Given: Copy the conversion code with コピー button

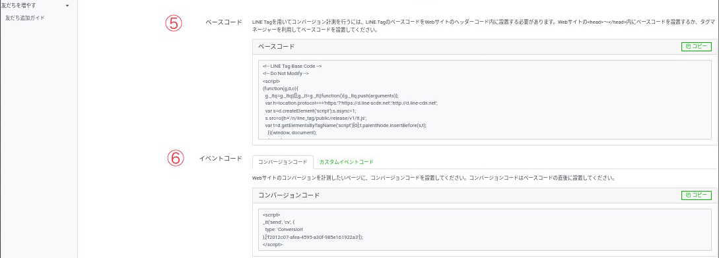Looking at the screenshot, I should tap(697, 195).
